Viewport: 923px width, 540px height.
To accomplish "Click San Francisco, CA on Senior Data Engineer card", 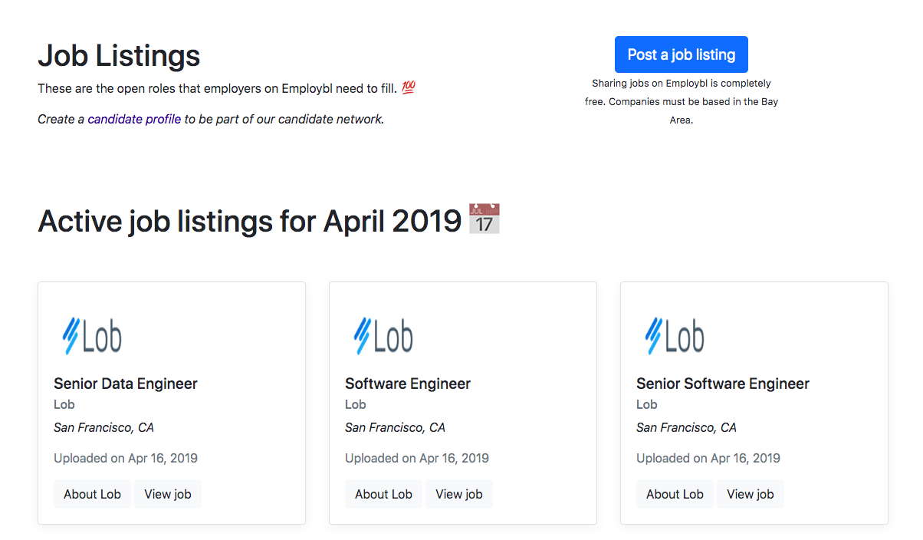I will point(103,427).
